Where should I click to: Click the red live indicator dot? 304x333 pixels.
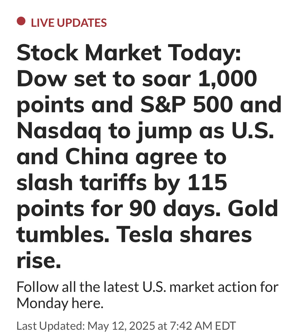[21, 21]
